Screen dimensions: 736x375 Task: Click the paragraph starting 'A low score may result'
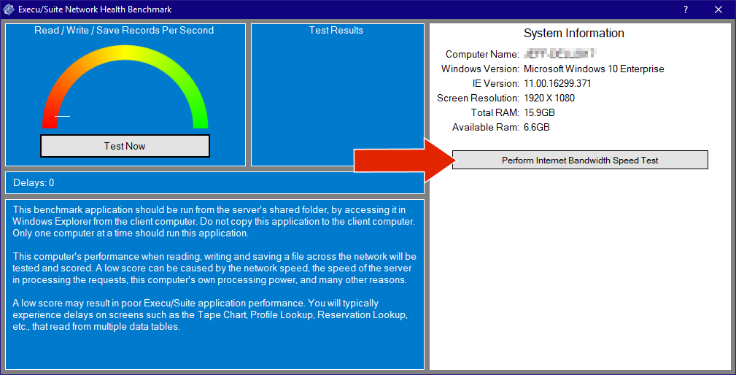click(x=210, y=315)
